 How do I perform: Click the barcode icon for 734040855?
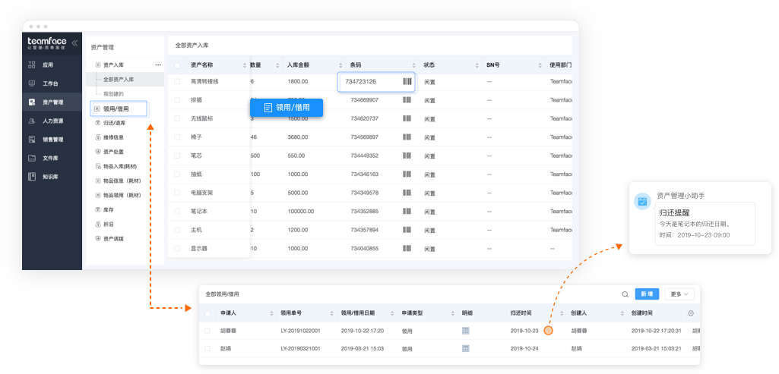(407, 249)
